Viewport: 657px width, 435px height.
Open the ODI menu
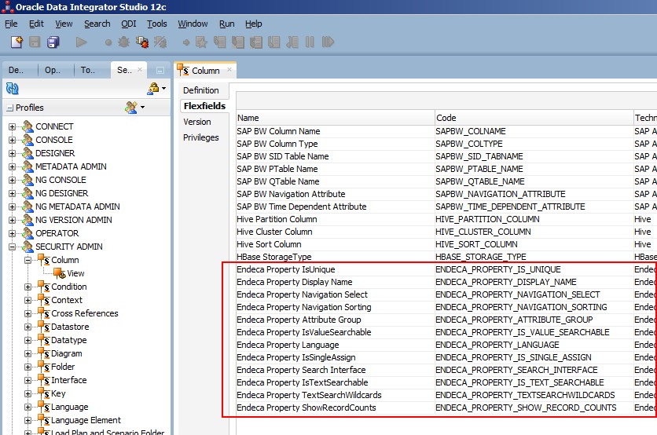point(128,24)
